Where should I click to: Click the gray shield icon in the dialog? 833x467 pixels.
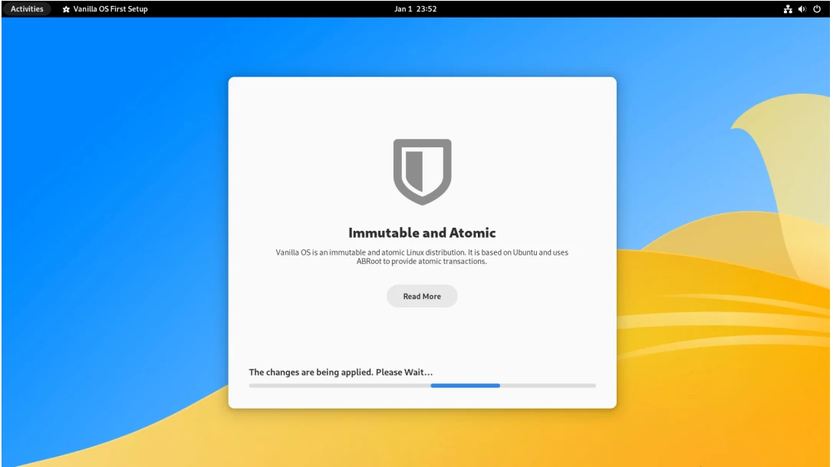coord(422,171)
